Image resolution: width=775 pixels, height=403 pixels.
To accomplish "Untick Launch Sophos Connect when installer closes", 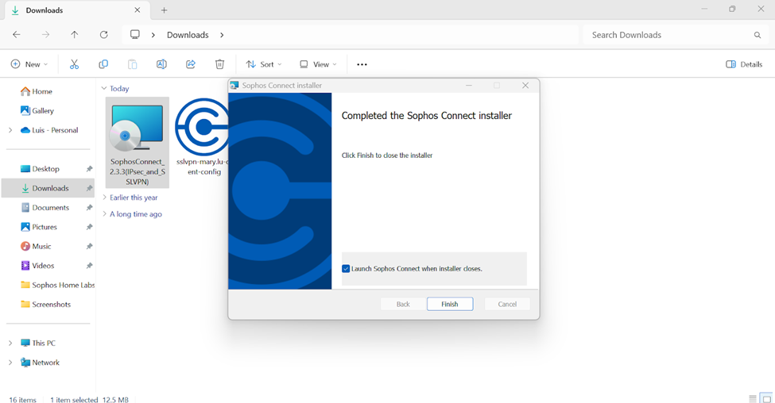I will click(x=346, y=269).
